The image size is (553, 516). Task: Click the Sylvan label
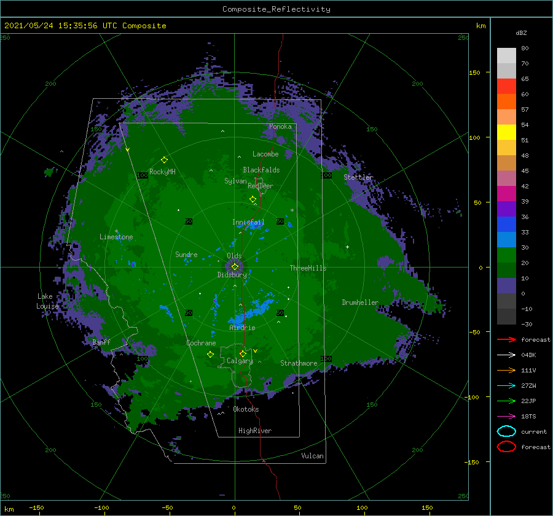click(x=235, y=181)
